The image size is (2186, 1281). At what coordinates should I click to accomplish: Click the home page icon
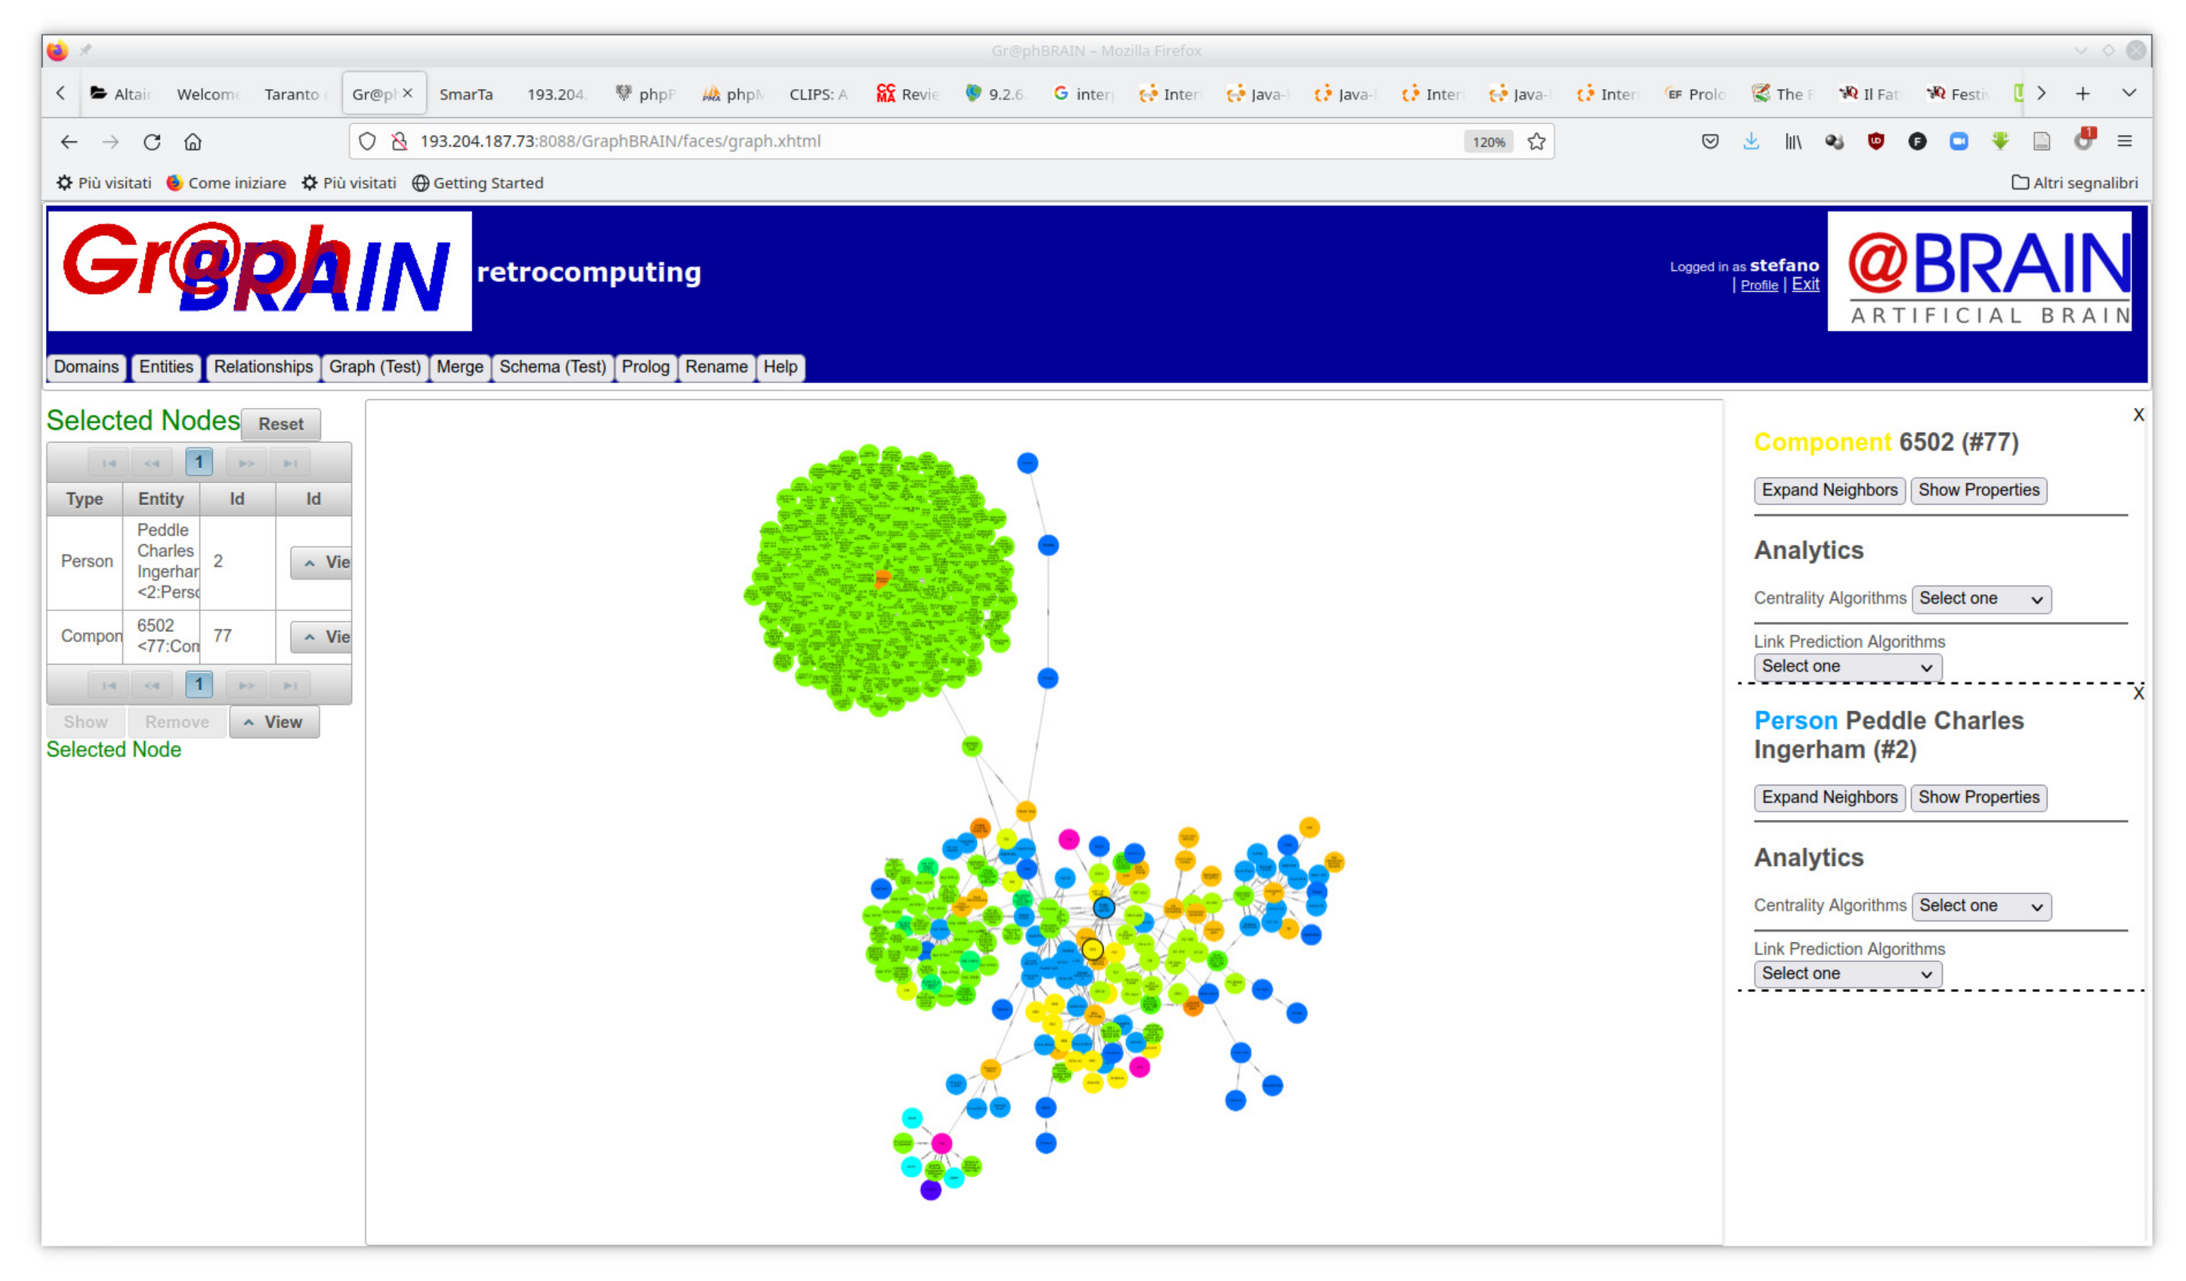[192, 141]
